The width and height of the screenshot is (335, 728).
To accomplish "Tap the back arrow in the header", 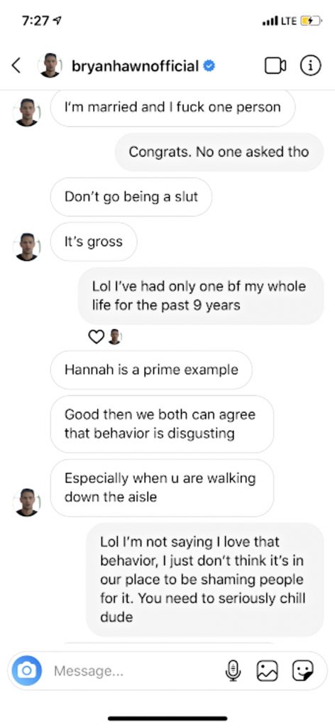I will [16, 65].
